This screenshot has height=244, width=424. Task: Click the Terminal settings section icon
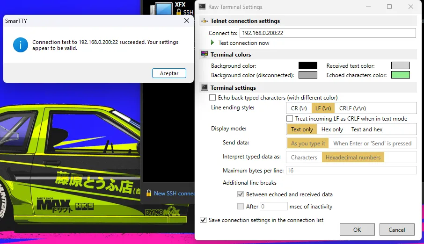[204, 87]
